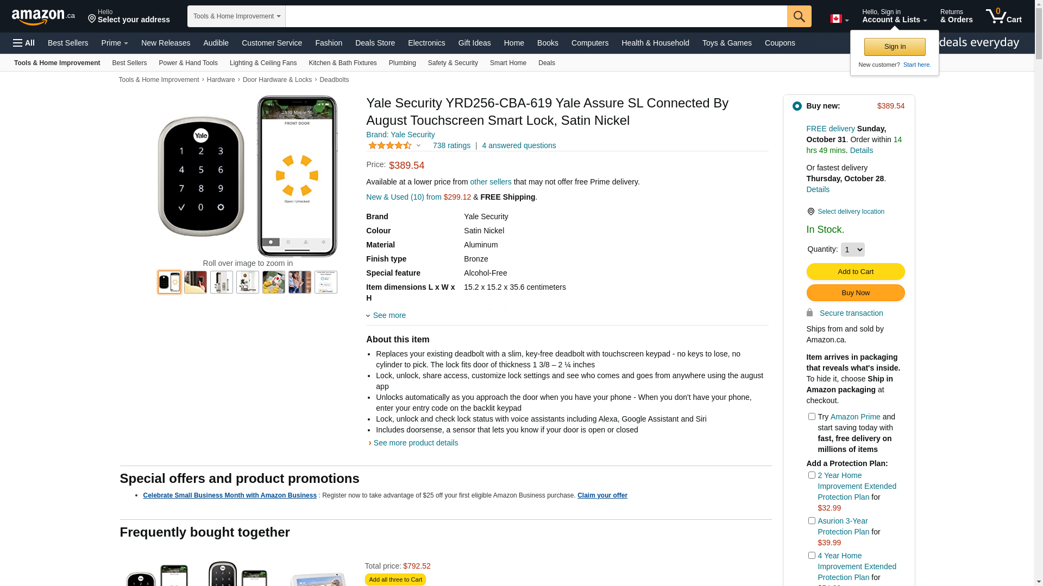This screenshot has width=1043, height=586.
Task: Open the cart icon
Action: point(1003,16)
